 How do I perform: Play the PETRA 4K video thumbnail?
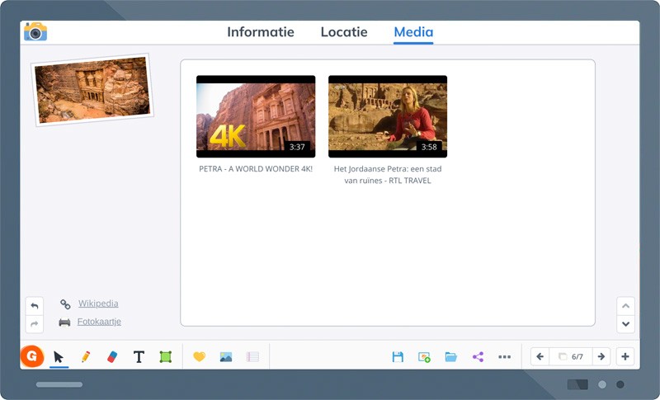256,116
